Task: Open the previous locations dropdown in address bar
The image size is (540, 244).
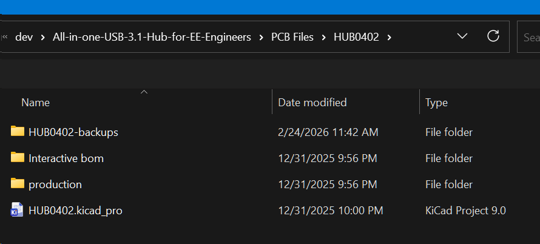Action: point(462,36)
